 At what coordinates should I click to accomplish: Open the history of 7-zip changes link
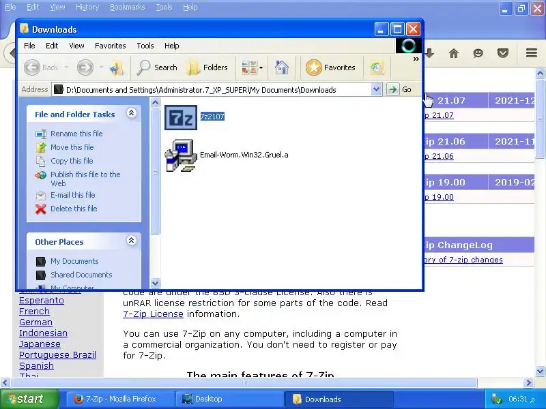coord(463,260)
